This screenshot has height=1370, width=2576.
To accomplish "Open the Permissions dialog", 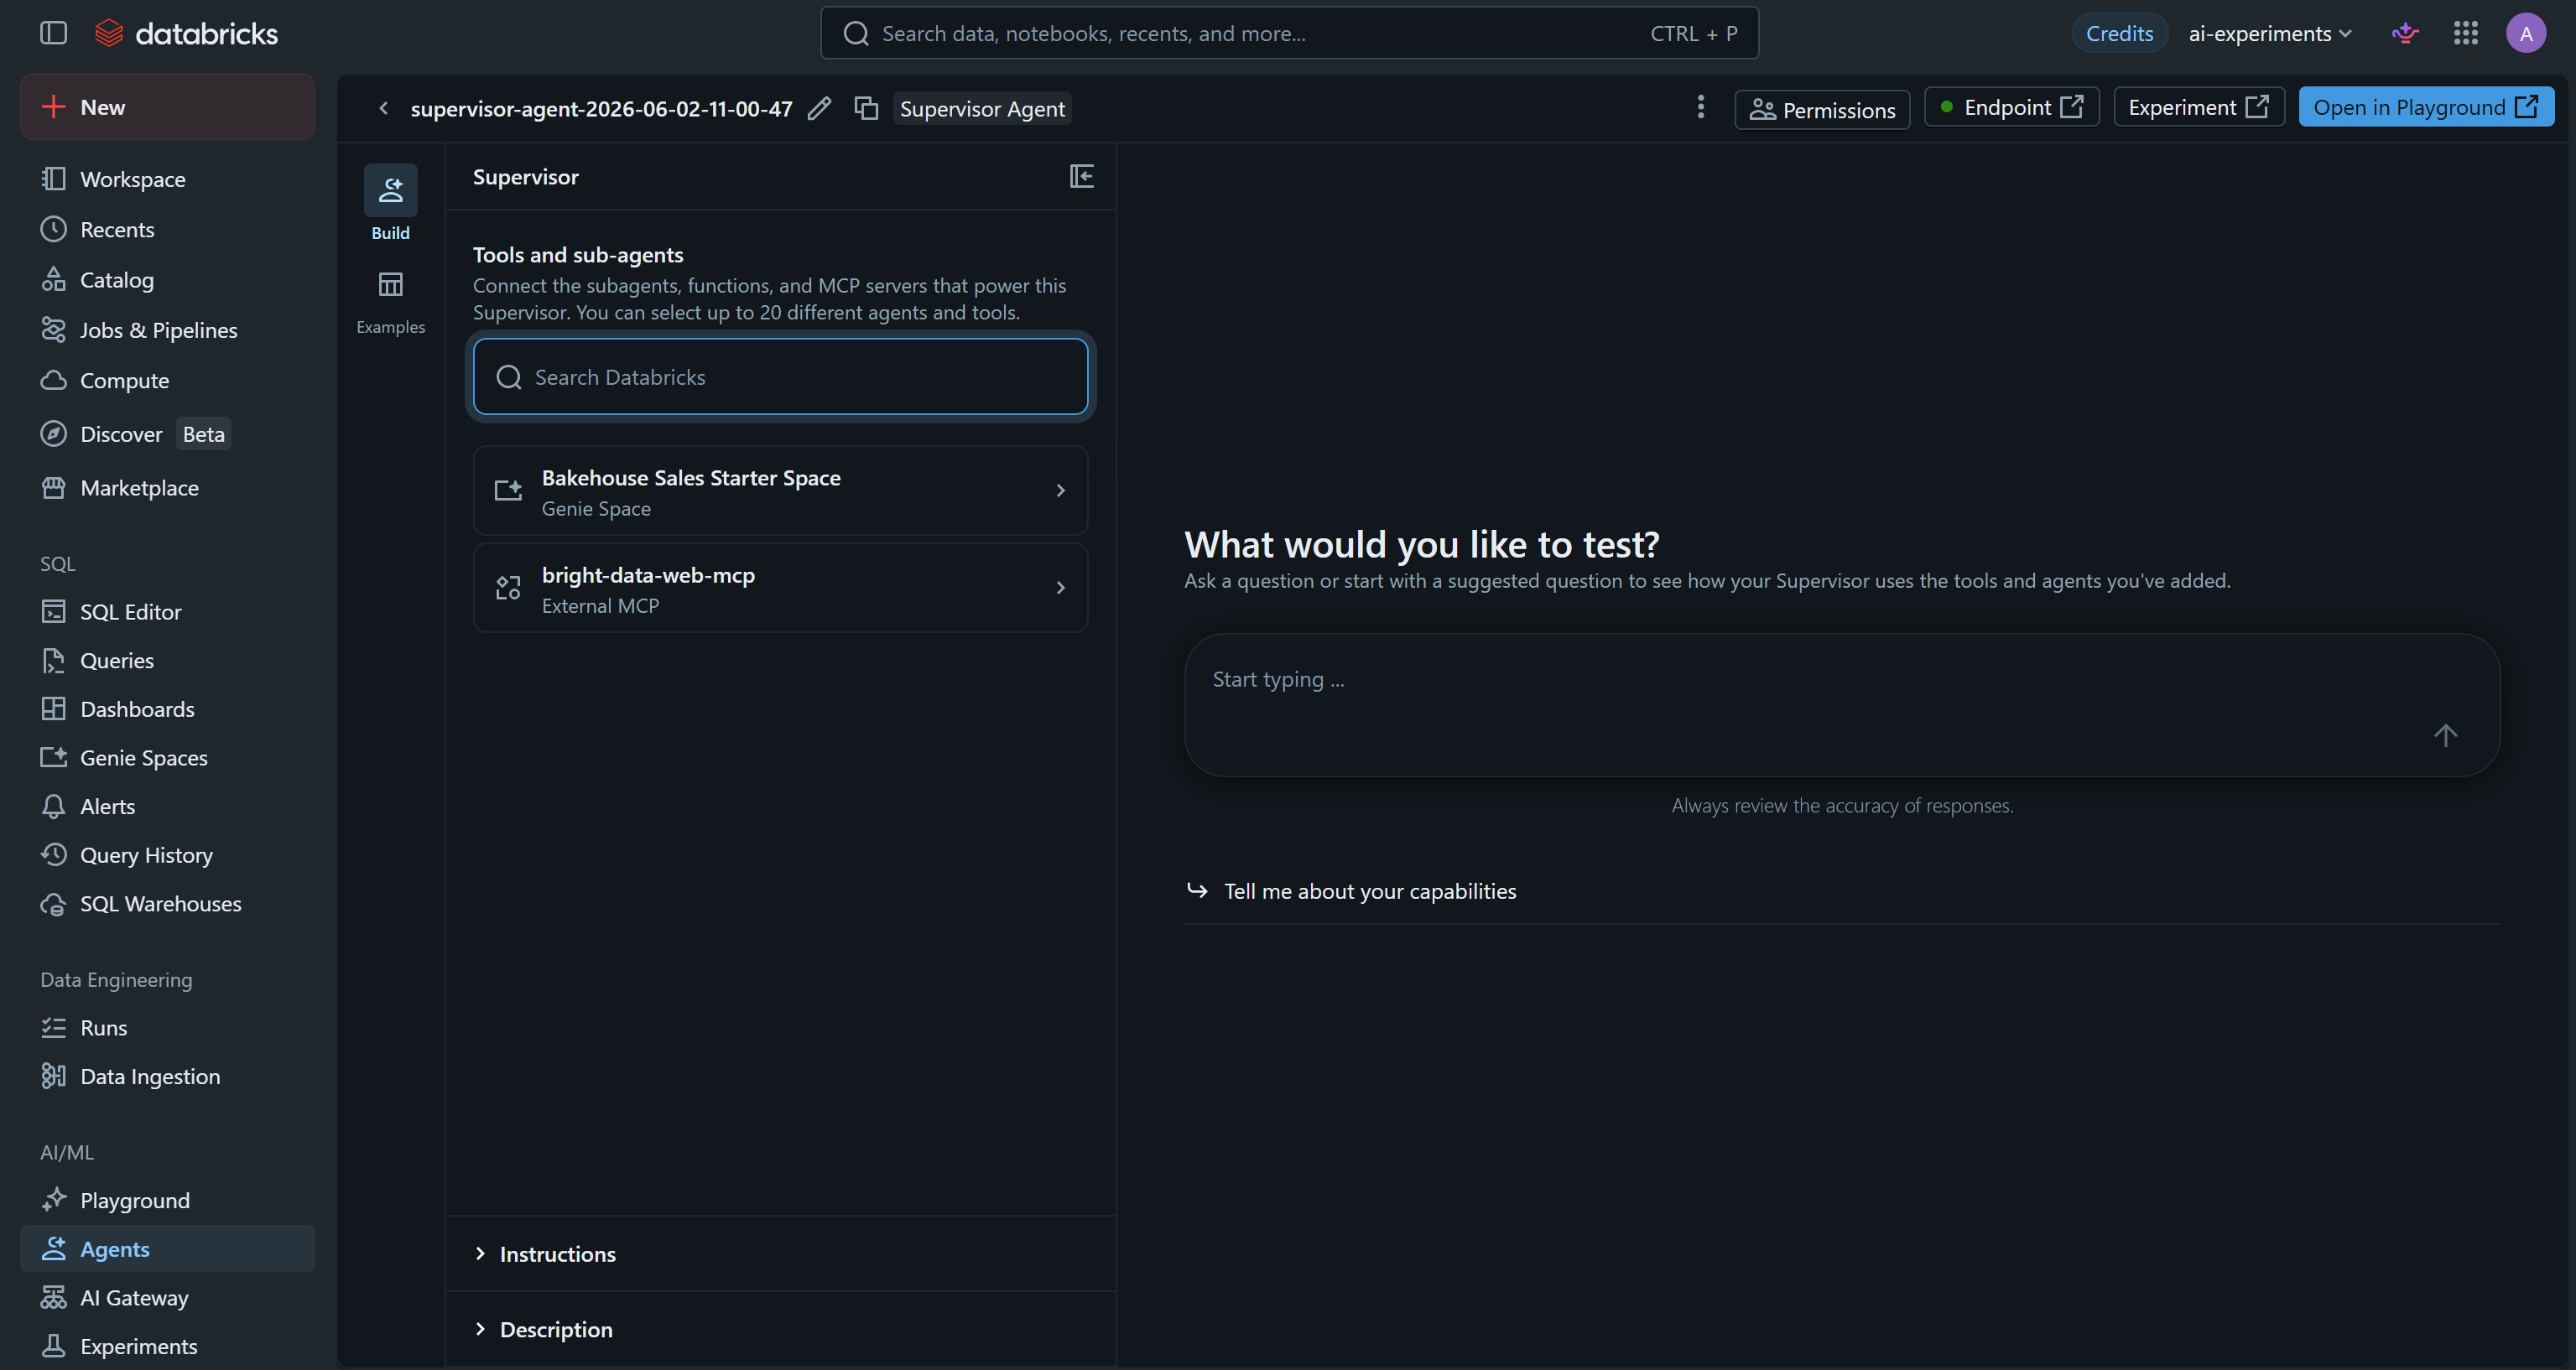I will pos(1822,109).
